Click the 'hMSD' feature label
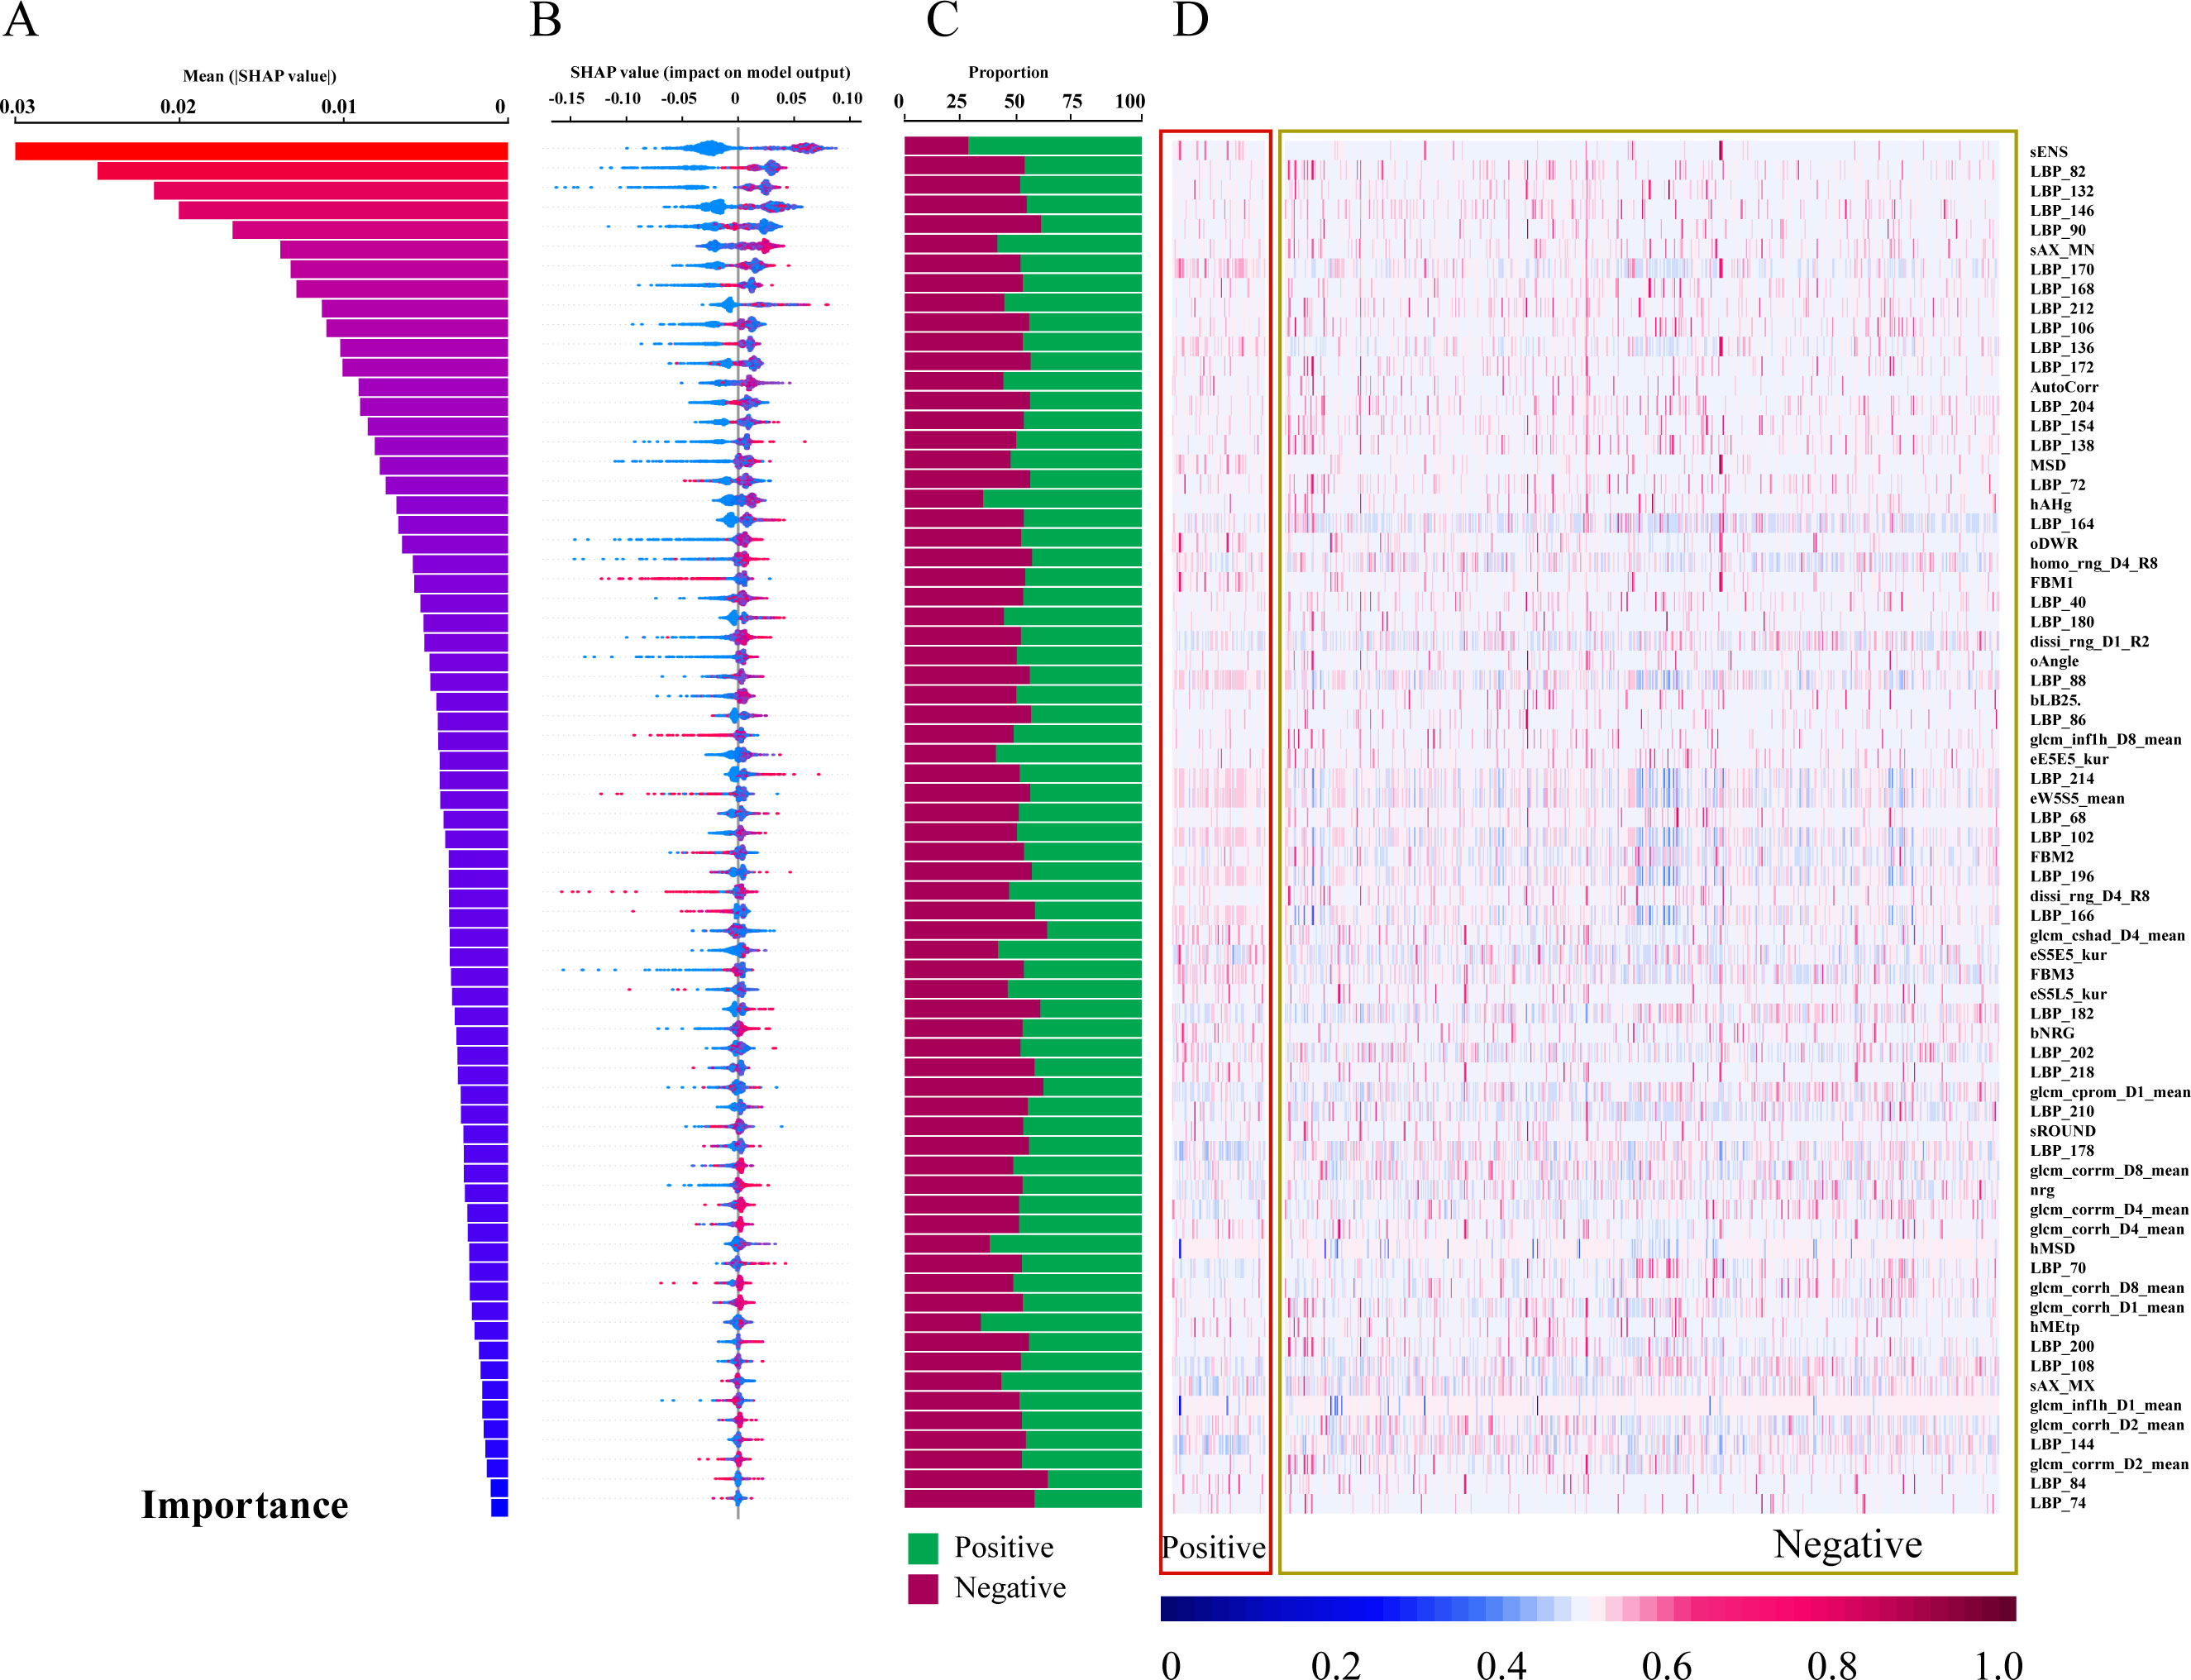Viewport: 2191px width, 1680px height. (2052, 1248)
